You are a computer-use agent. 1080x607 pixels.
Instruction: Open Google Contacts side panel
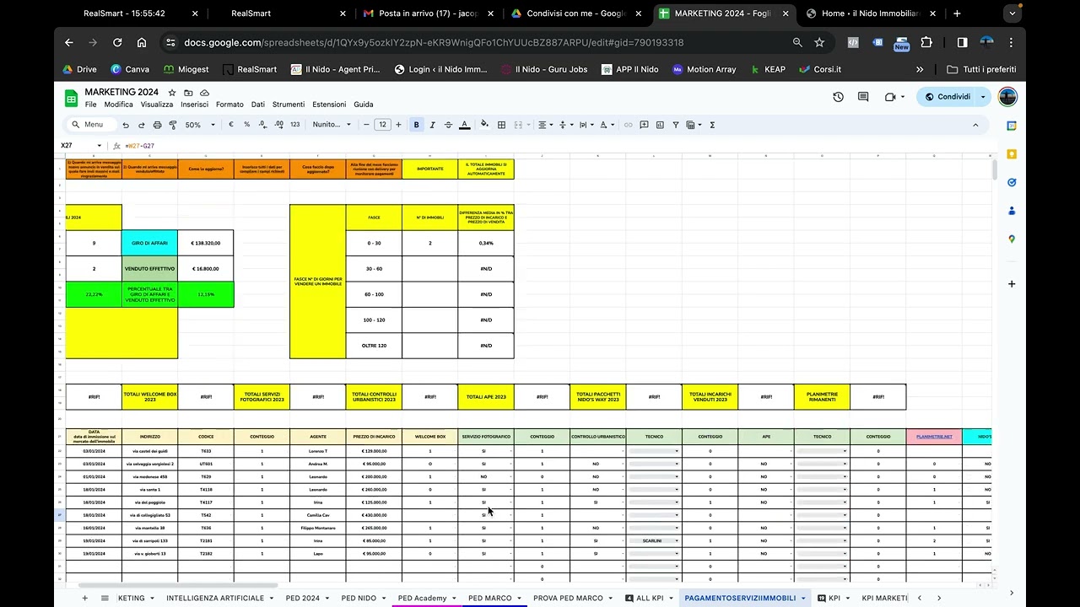tap(1012, 211)
